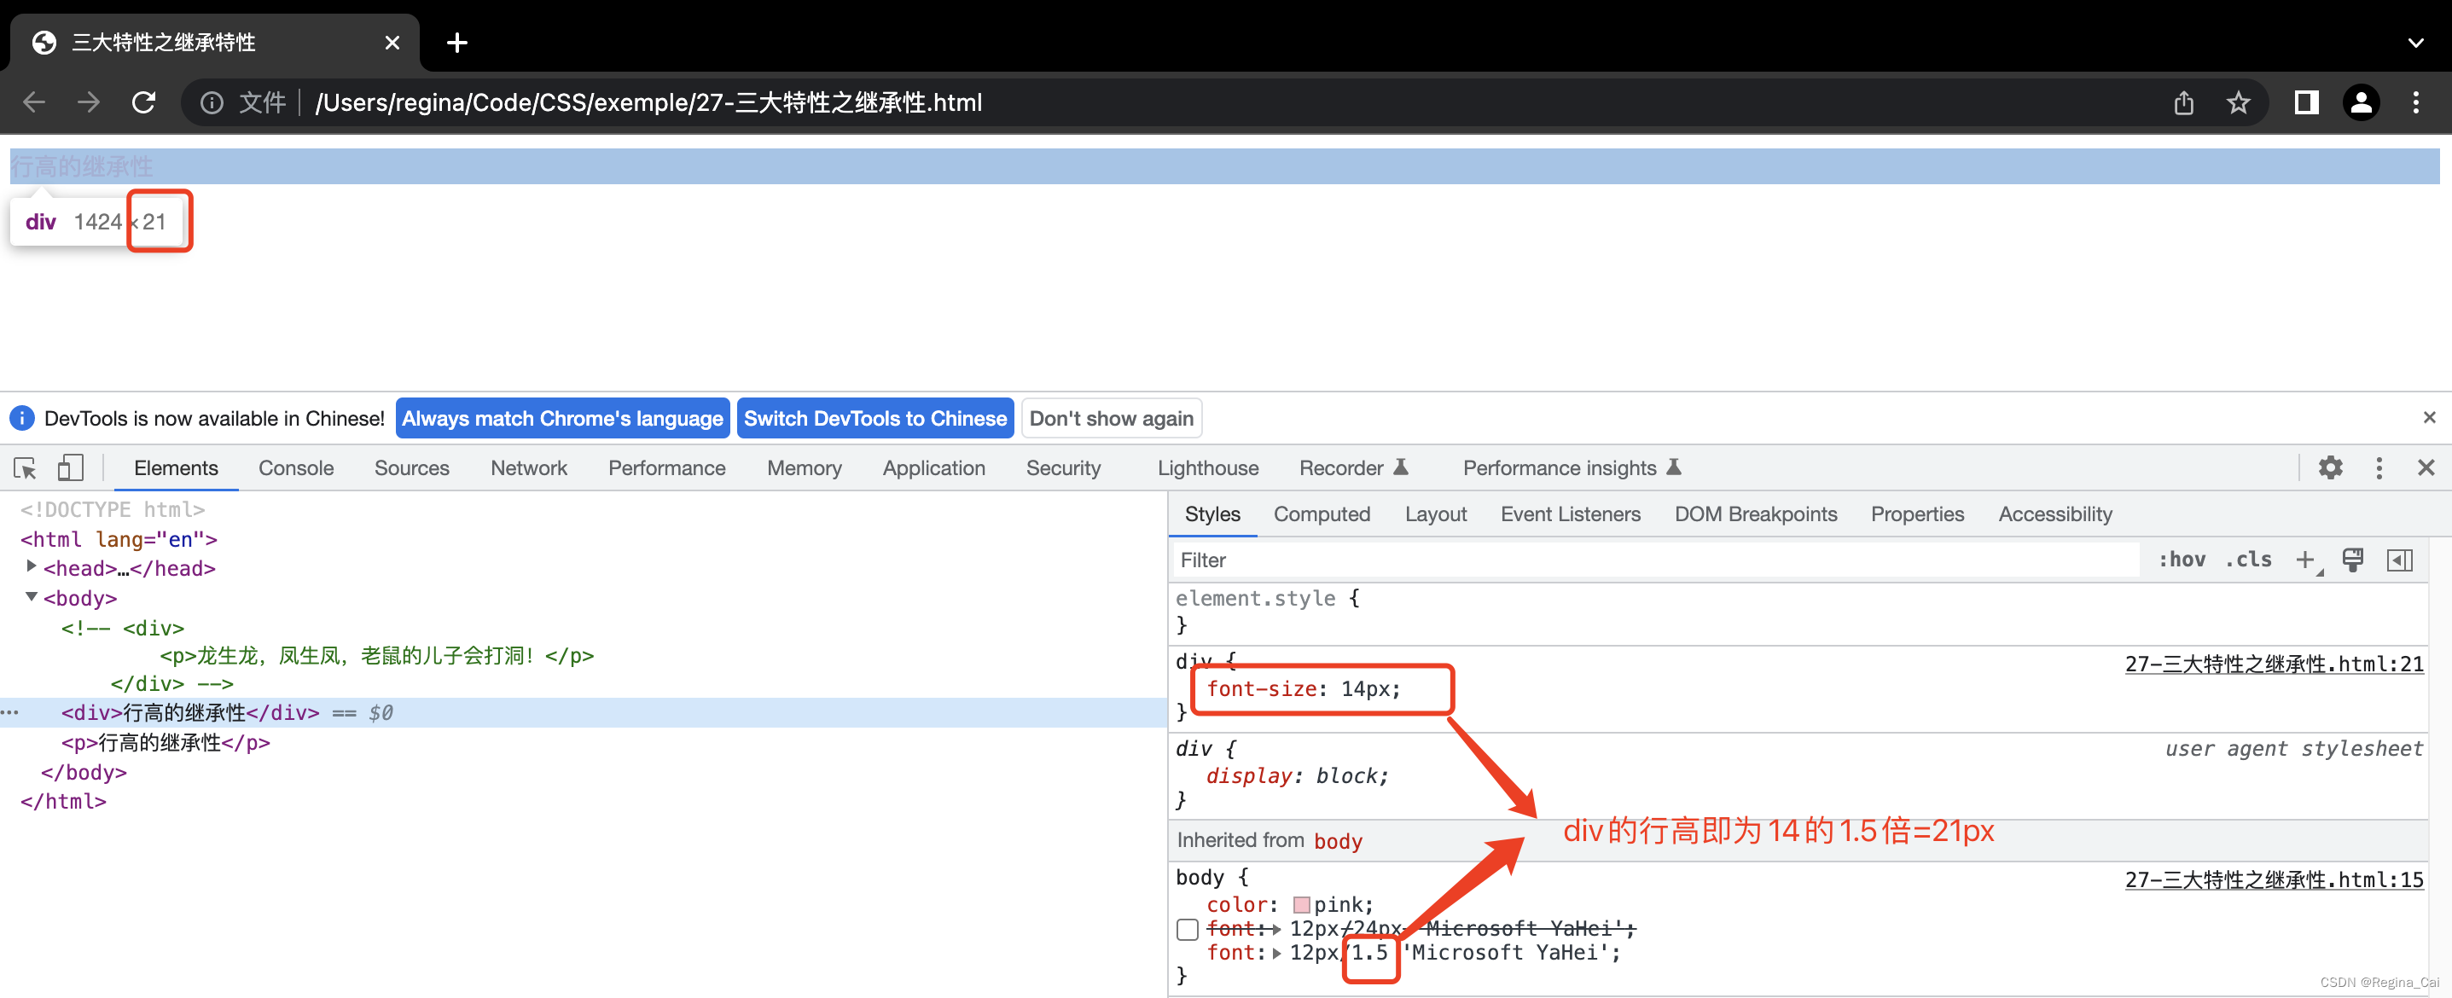The image size is (2452, 998).
Task: Open the Chrome profile avatar
Action: (2361, 102)
